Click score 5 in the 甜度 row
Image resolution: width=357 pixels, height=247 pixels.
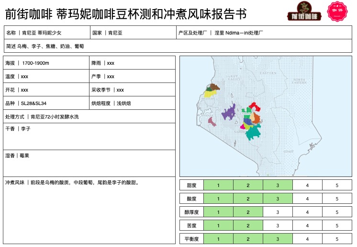(337, 185)
